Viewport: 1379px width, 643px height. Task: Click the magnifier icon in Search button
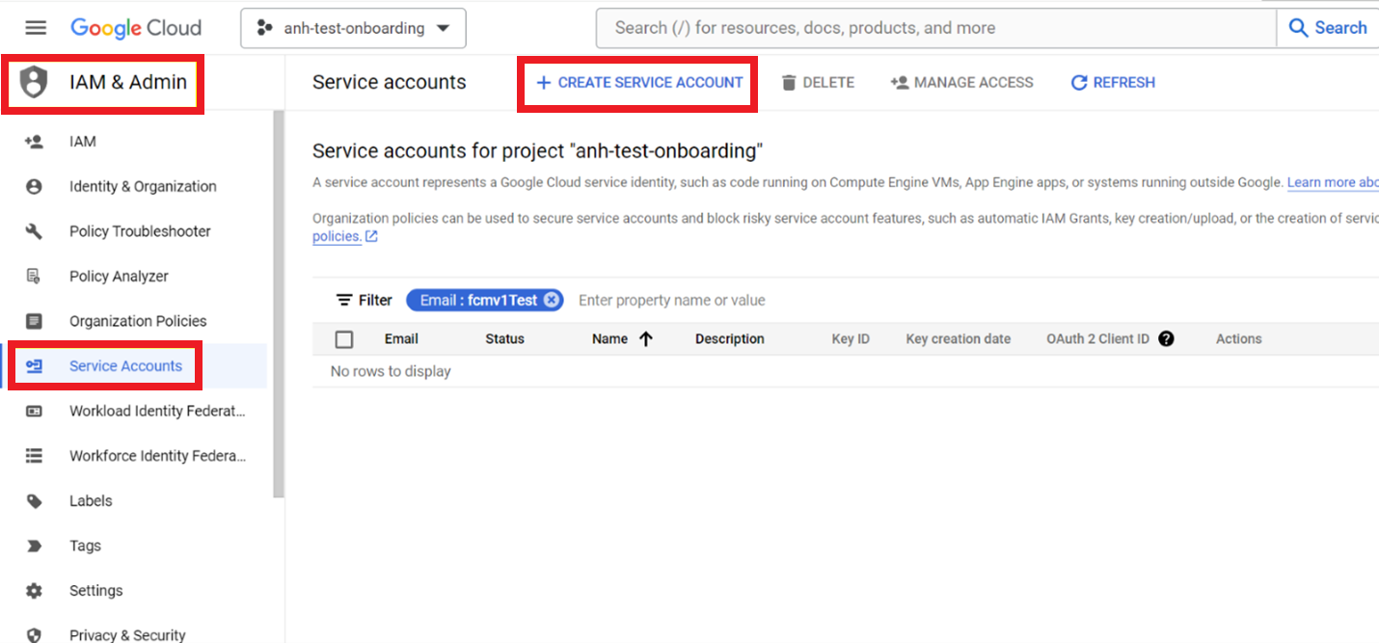tap(1299, 28)
